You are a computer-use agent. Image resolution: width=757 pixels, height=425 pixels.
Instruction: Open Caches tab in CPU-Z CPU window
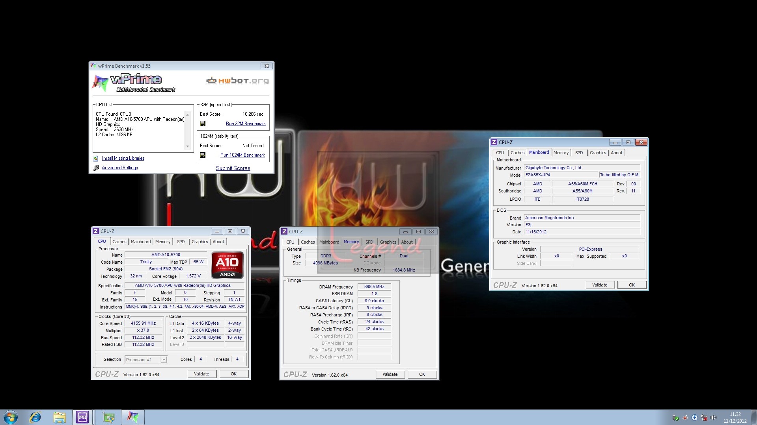[x=119, y=242]
